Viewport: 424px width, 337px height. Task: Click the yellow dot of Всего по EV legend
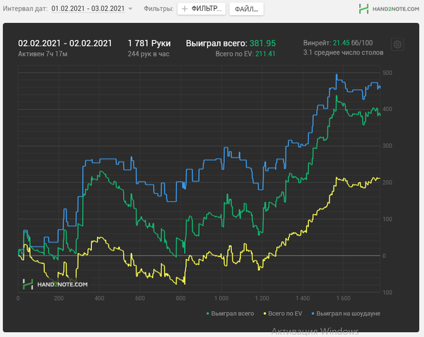265,314
